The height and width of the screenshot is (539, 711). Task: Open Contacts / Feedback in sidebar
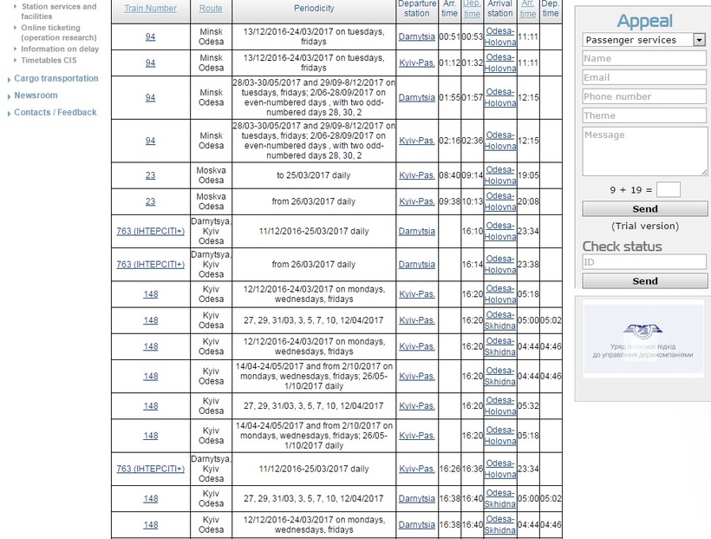(x=55, y=113)
